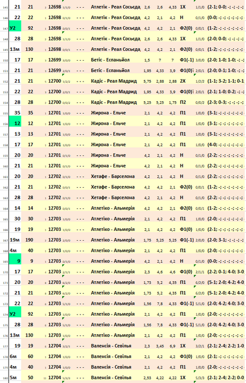Click odds value '3,45' in row 177
The width and height of the screenshot is (246, 383).
160,346
